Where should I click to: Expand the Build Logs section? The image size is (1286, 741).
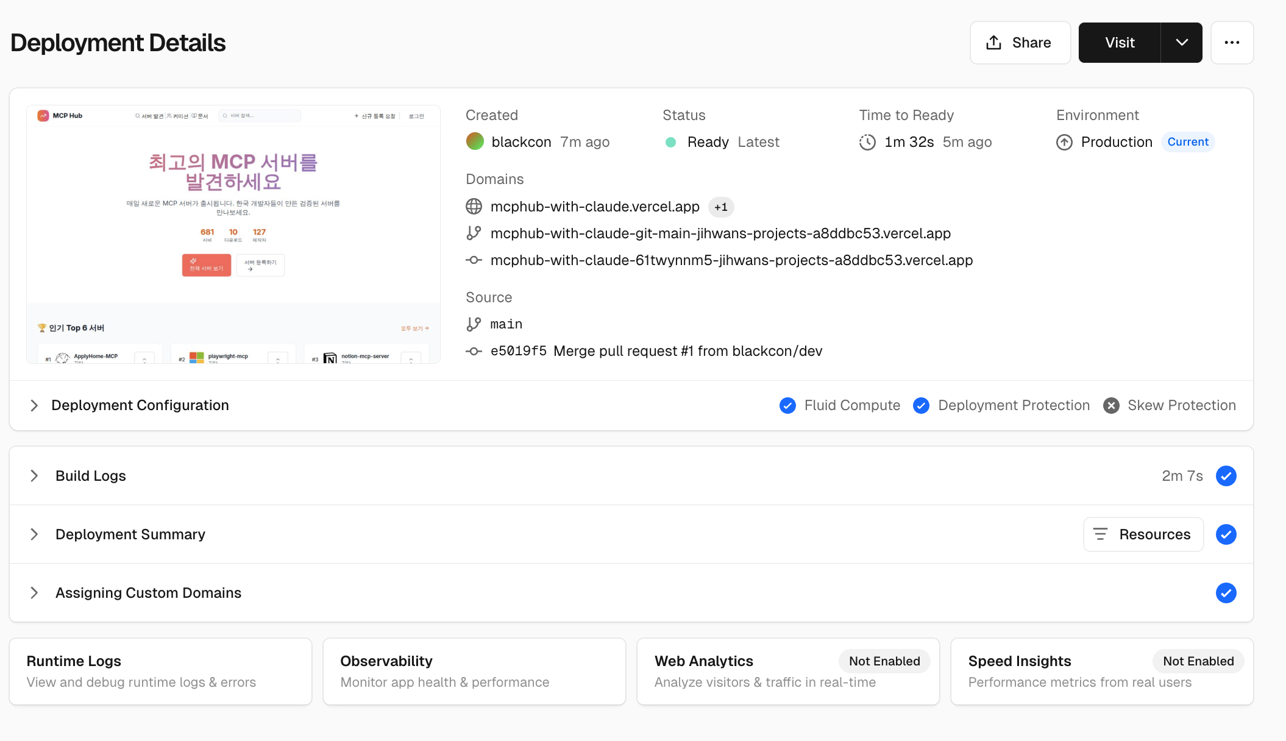(x=34, y=476)
